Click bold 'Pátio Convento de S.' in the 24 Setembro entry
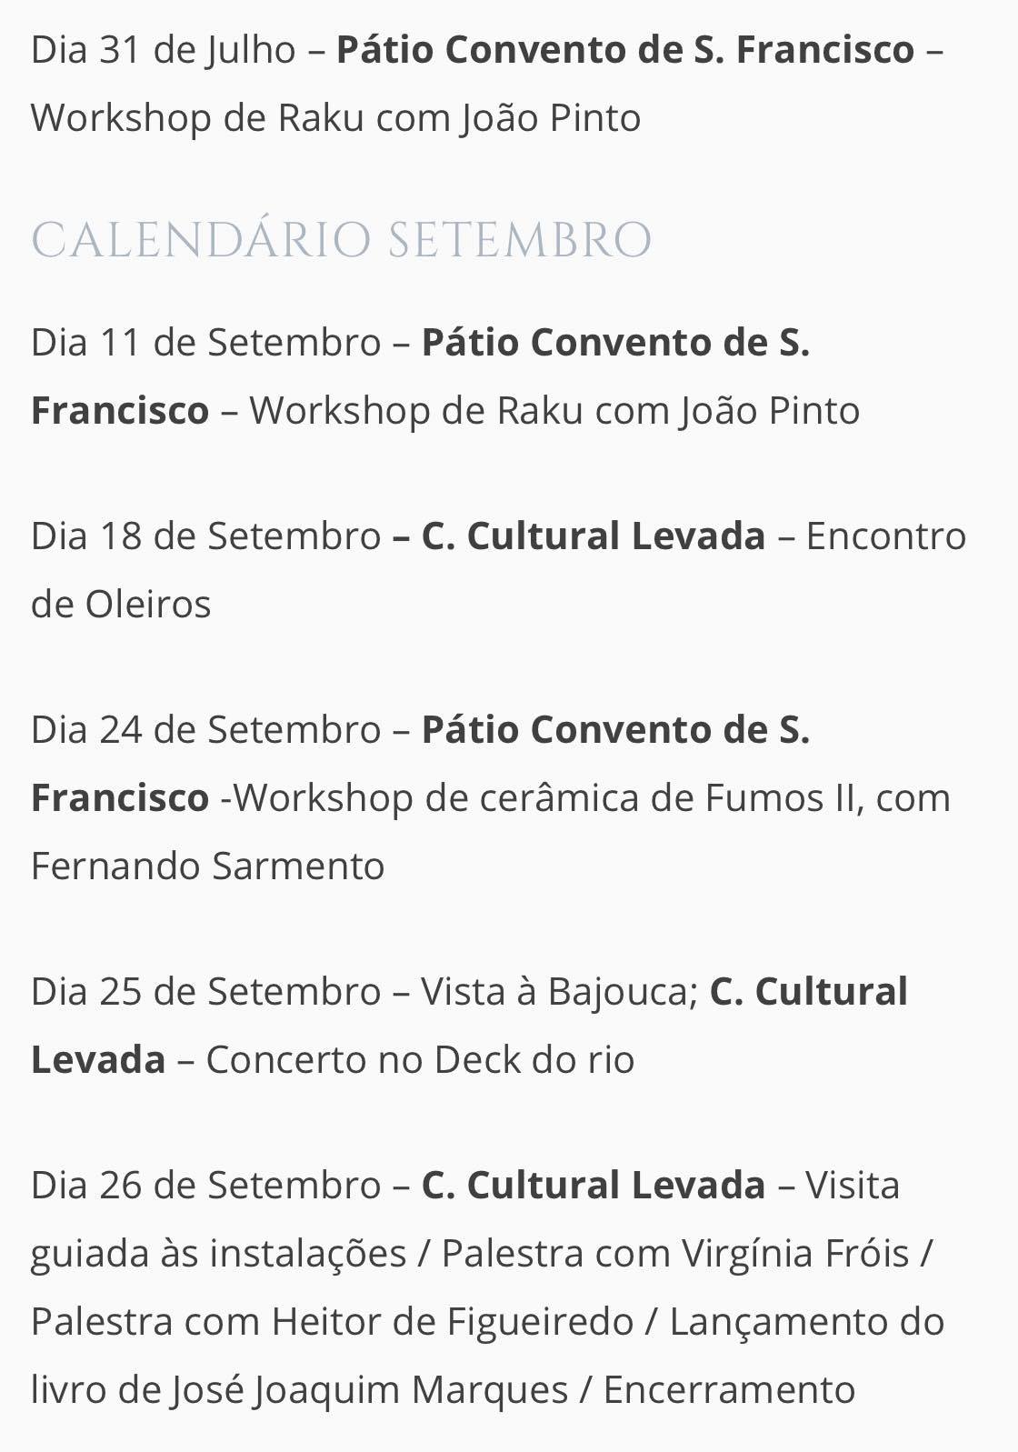This screenshot has width=1018, height=1452. [615, 729]
